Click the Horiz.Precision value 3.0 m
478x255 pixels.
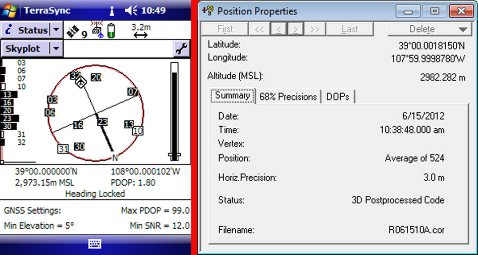434,178
